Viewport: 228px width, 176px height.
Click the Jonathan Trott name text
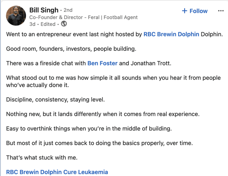151,63
